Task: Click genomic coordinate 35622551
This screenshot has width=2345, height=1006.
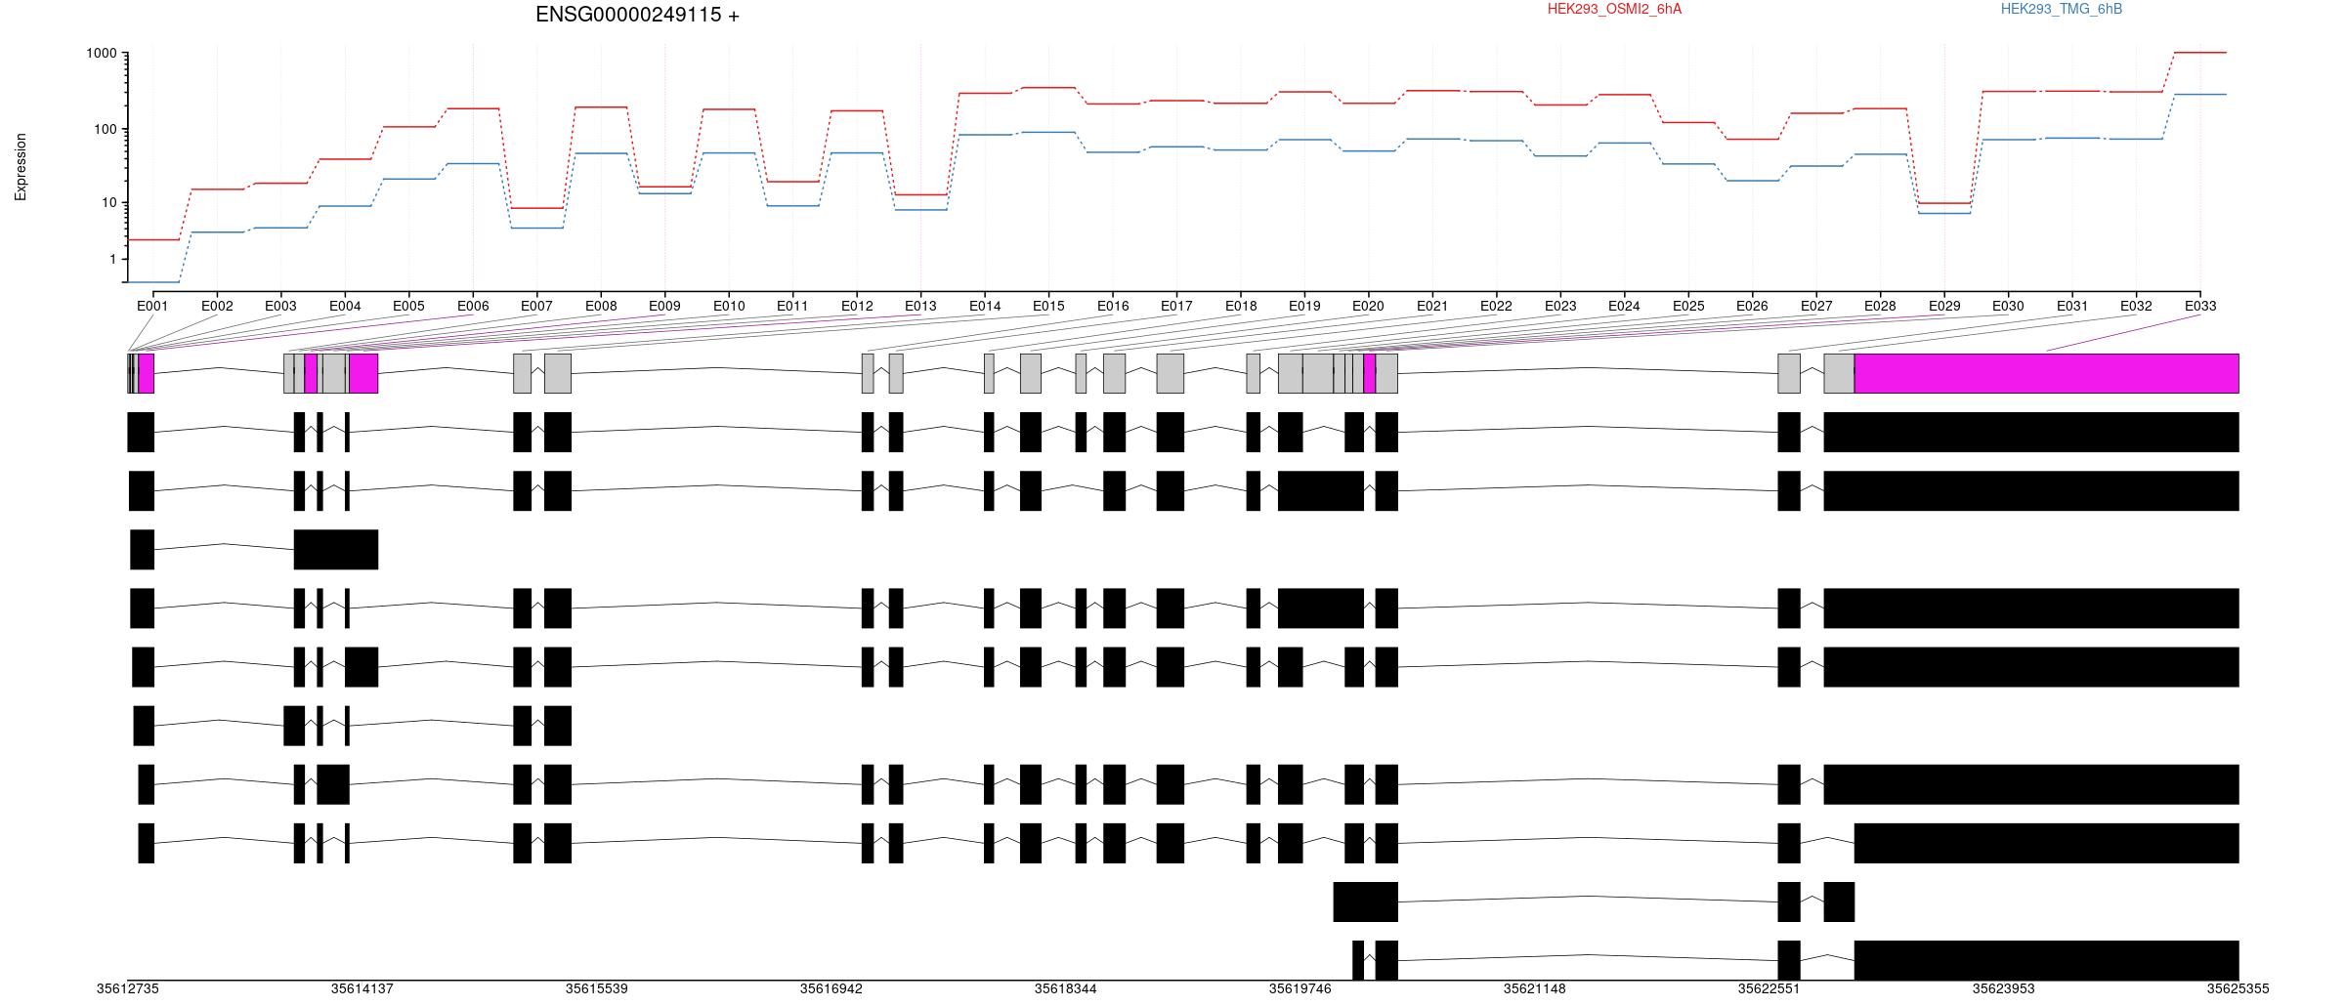Action: point(1769,988)
